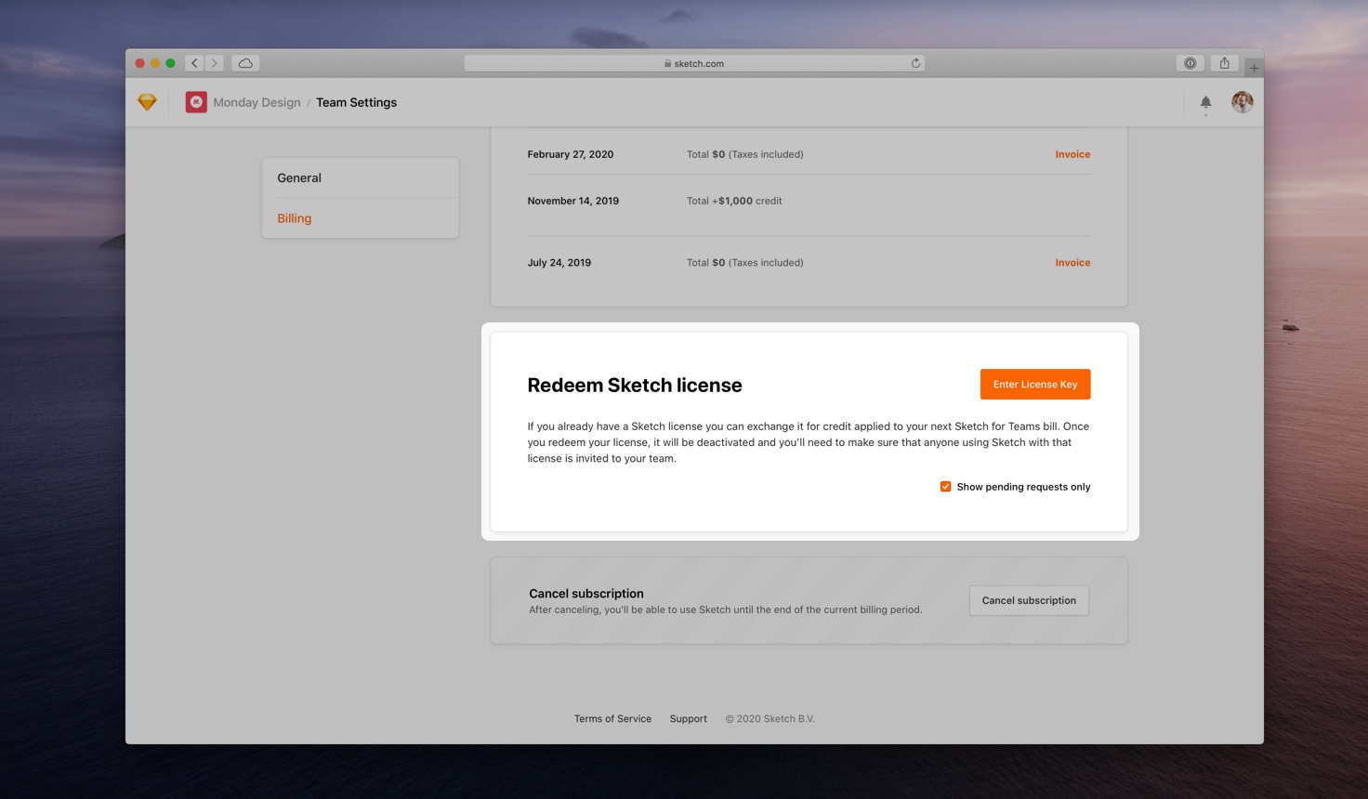1368x799 pixels.
Task: Open the 1Password extension icon
Action: pyautogui.click(x=1190, y=63)
